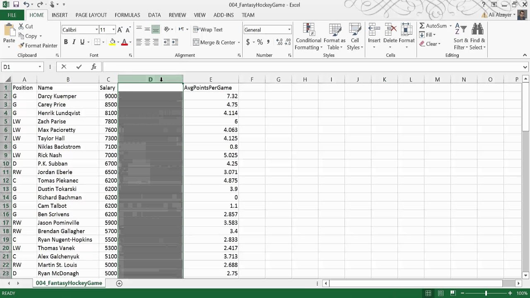Click Increase Indent icon
The width and height of the screenshot is (530, 298).
175,42
